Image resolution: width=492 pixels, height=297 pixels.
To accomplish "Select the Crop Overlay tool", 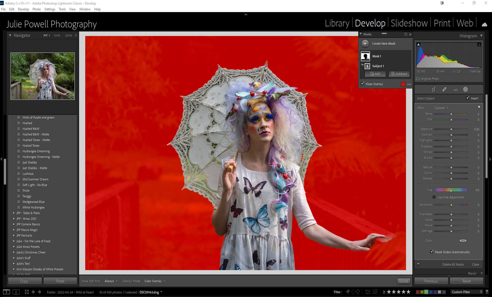I will coord(434,89).
